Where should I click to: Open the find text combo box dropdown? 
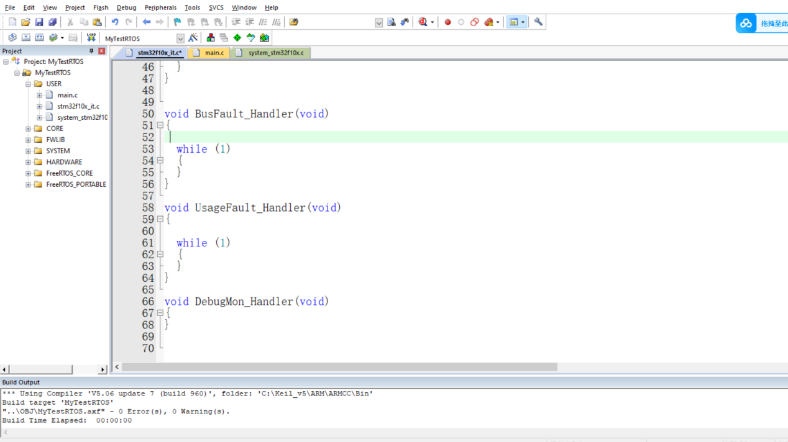click(x=378, y=22)
